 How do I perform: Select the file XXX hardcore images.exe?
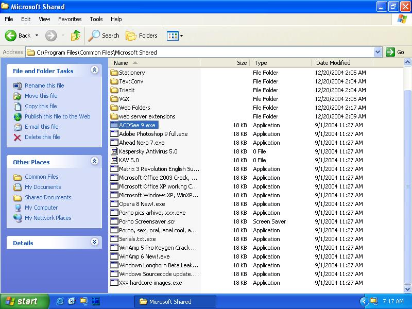(150, 283)
